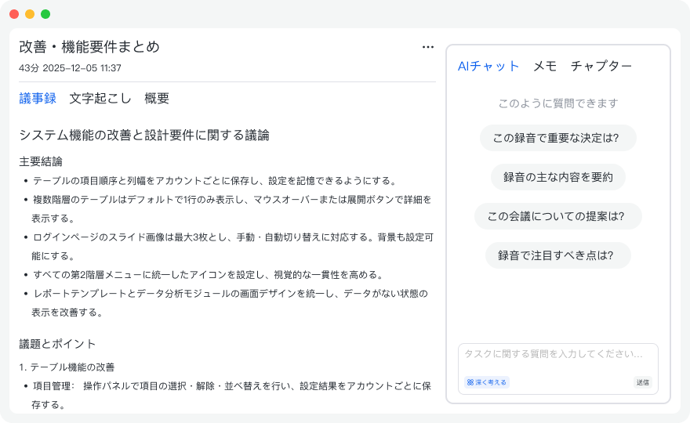Minimize the window with the yellow button
This screenshot has width=690, height=423.
point(30,14)
